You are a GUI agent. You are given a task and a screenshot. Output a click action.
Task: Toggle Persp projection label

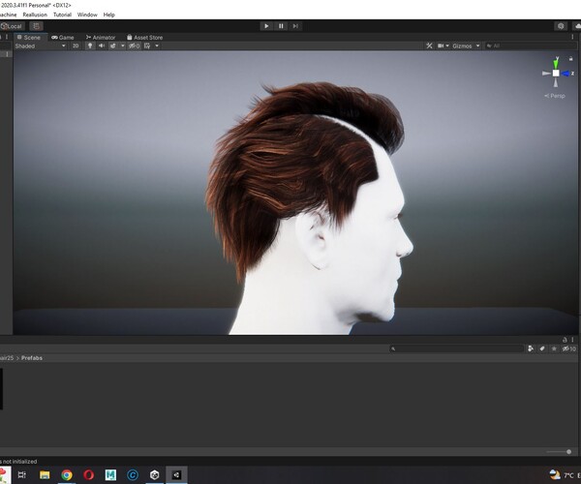click(555, 96)
